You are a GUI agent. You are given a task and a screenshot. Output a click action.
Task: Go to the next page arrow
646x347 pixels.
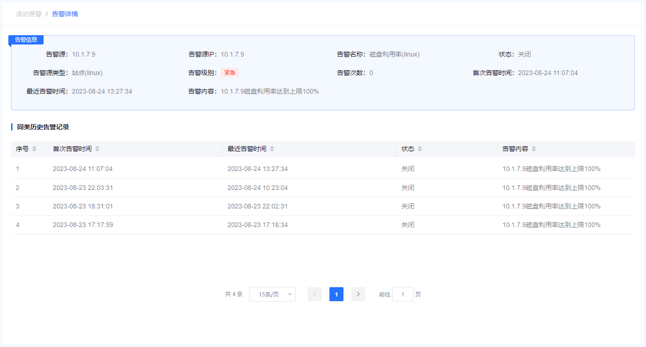coord(358,294)
